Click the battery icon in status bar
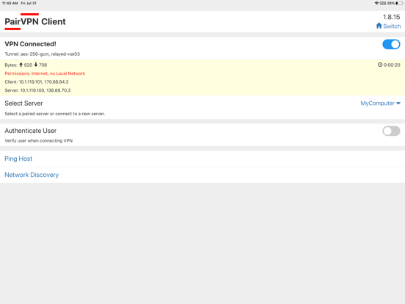 (x=399, y=3)
